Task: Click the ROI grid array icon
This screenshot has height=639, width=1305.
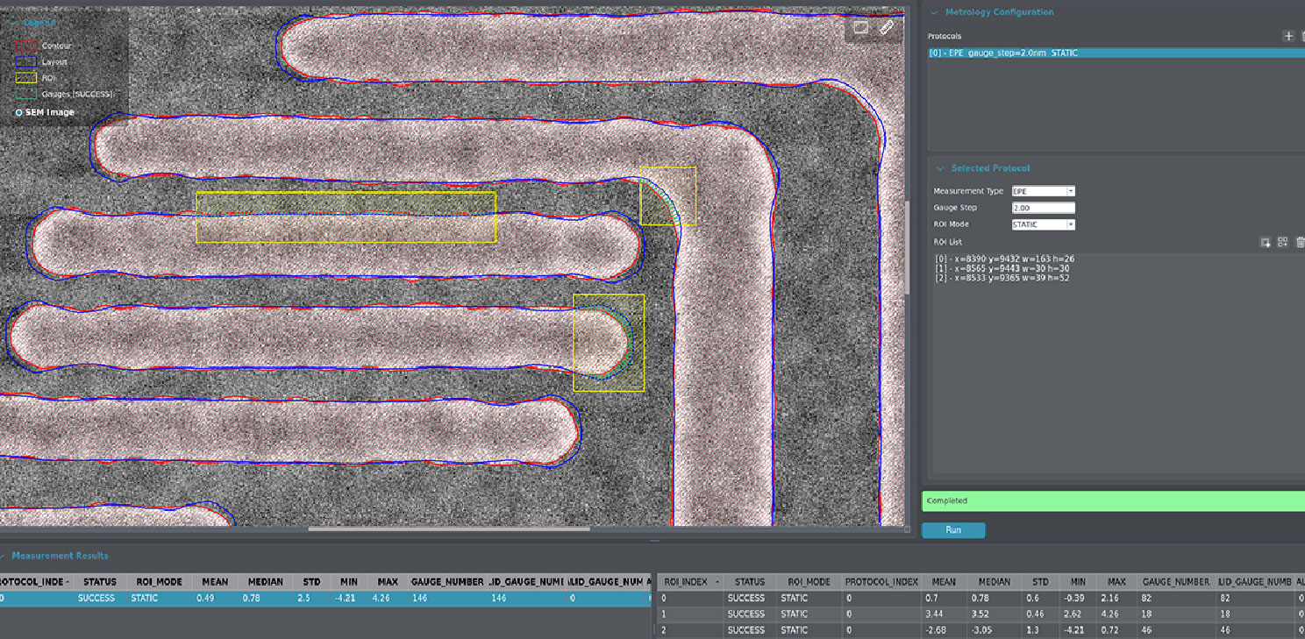Action: 1282,242
